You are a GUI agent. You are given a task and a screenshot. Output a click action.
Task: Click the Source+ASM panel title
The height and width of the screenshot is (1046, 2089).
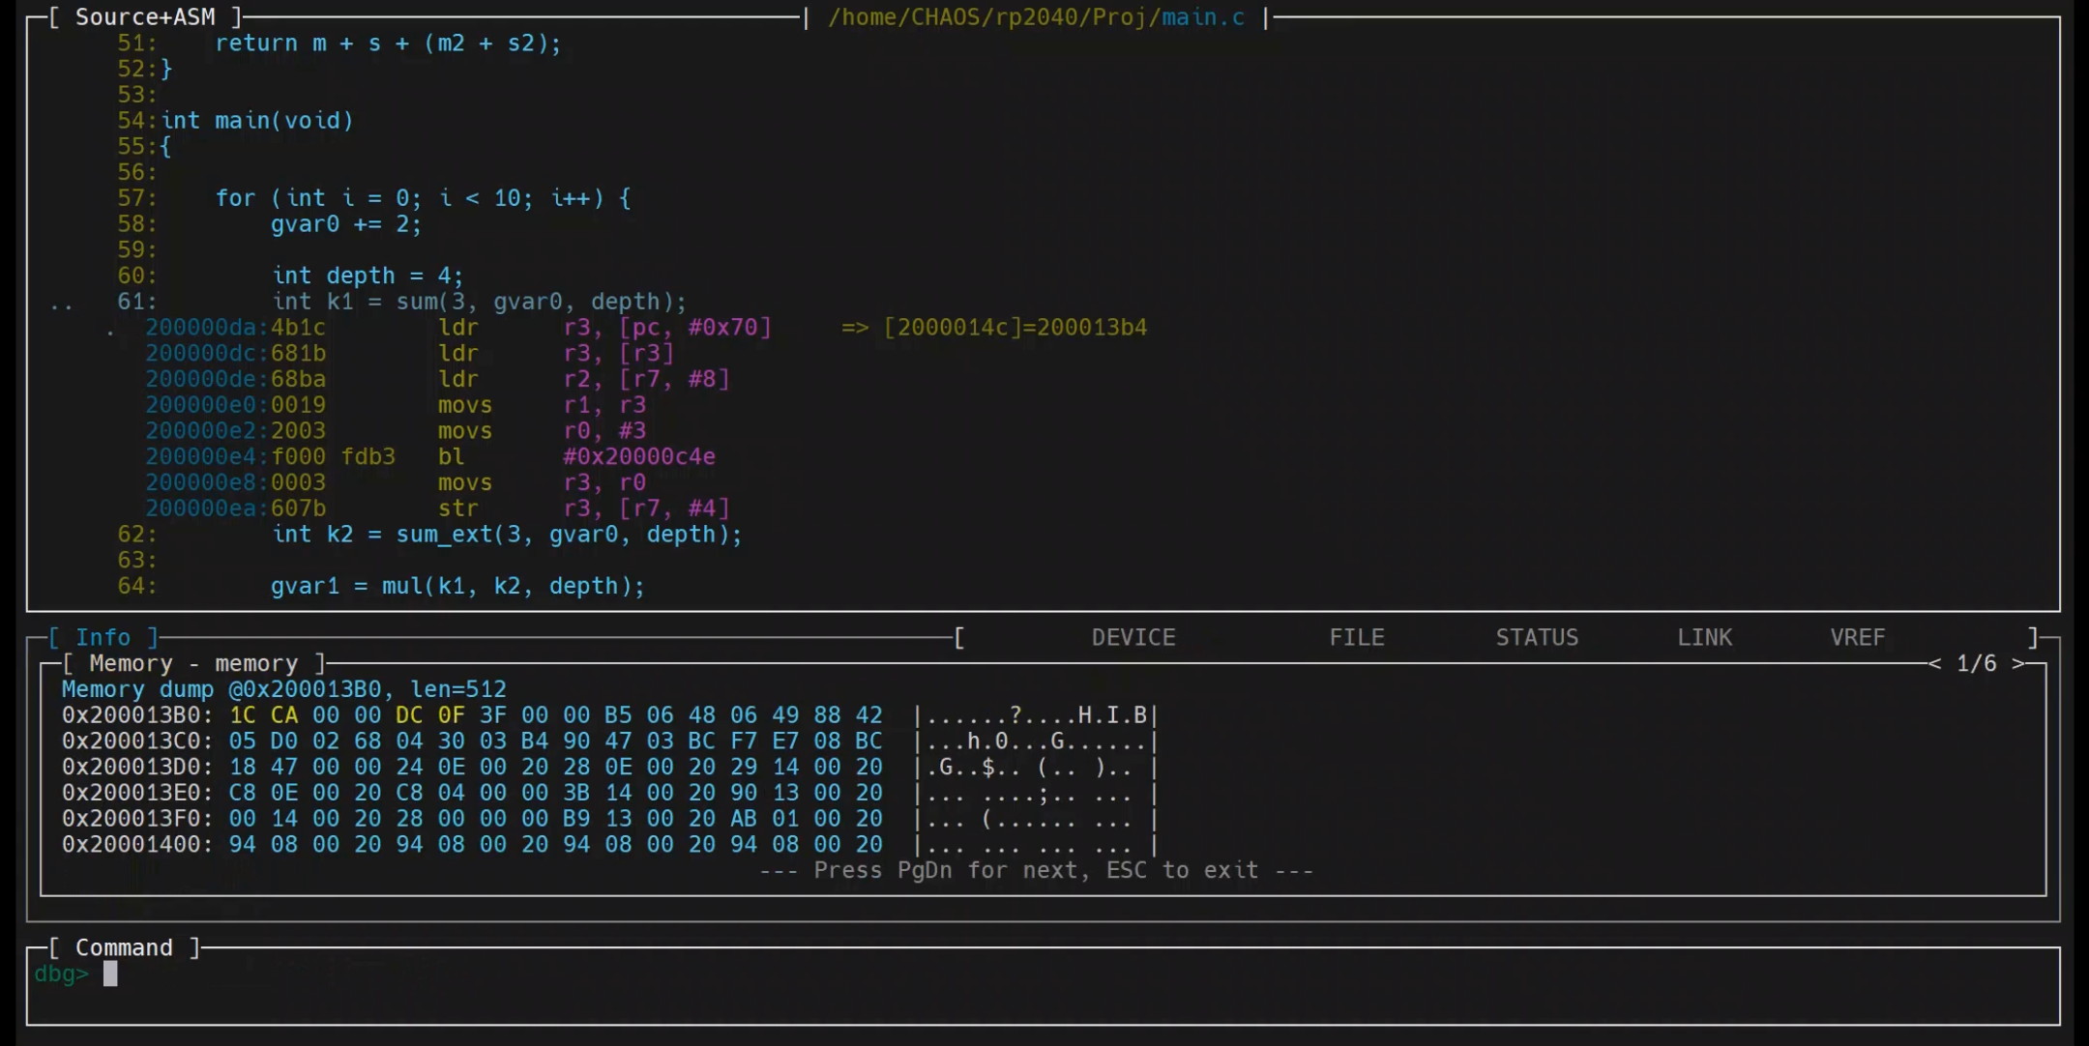(x=144, y=17)
